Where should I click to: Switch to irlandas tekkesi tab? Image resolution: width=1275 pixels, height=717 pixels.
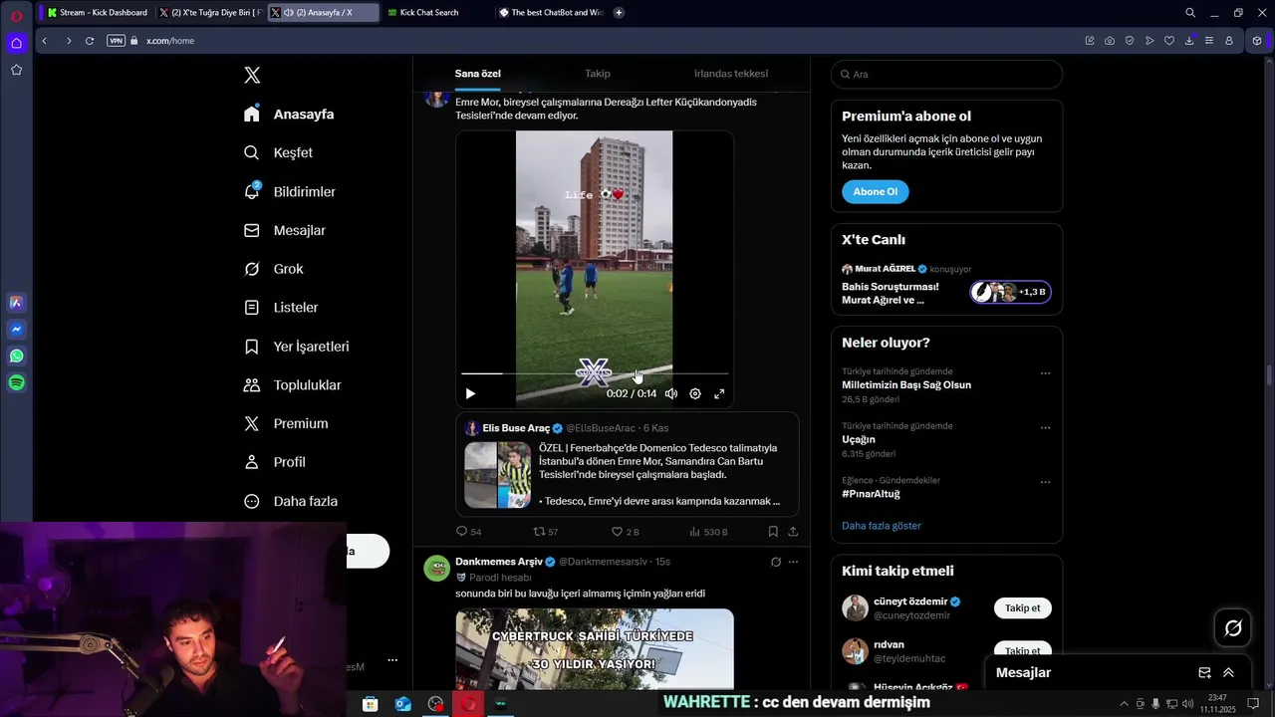coord(731,74)
